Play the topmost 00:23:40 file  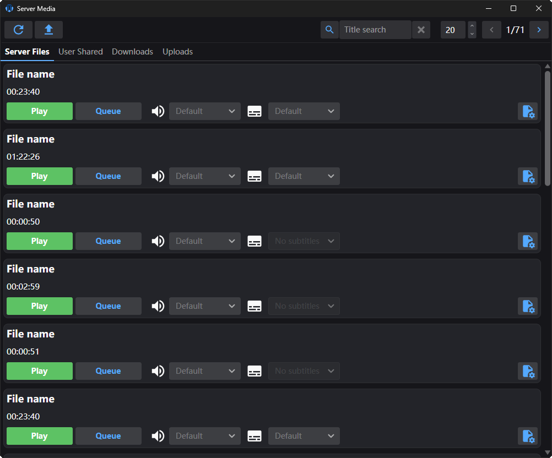(x=40, y=111)
